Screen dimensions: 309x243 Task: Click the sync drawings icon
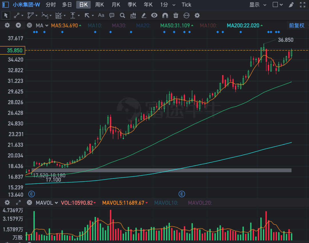[187, 15]
